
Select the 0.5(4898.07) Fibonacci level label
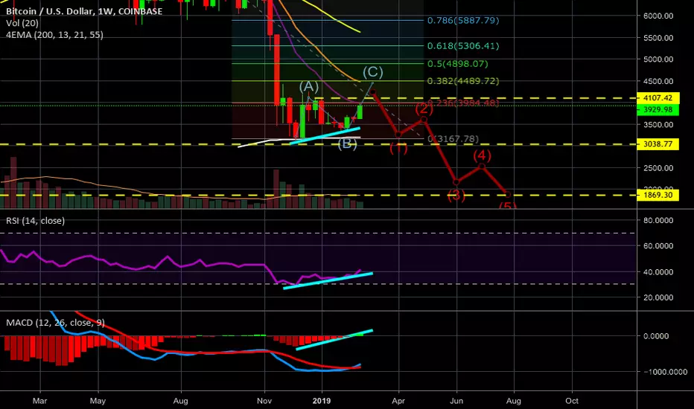(458, 64)
